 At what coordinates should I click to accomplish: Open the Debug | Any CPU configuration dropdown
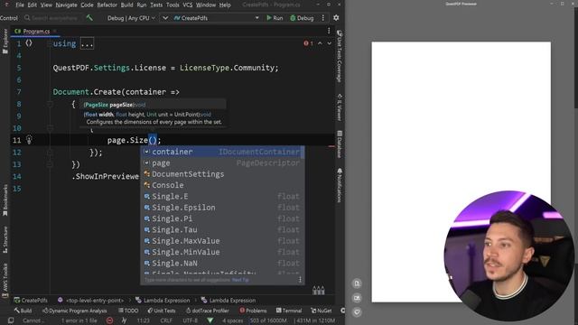(131, 18)
